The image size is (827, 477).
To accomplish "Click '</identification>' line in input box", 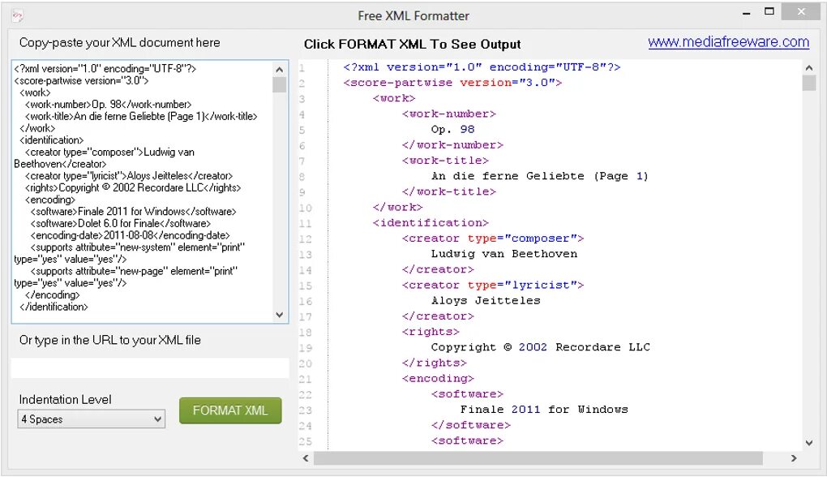I will point(54,307).
